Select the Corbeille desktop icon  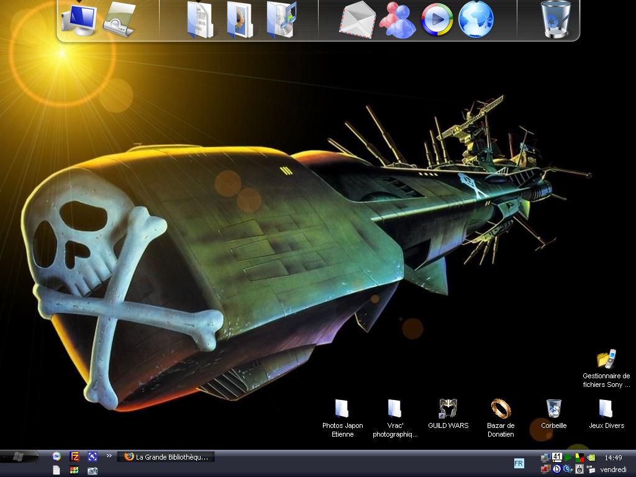point(553,414)
